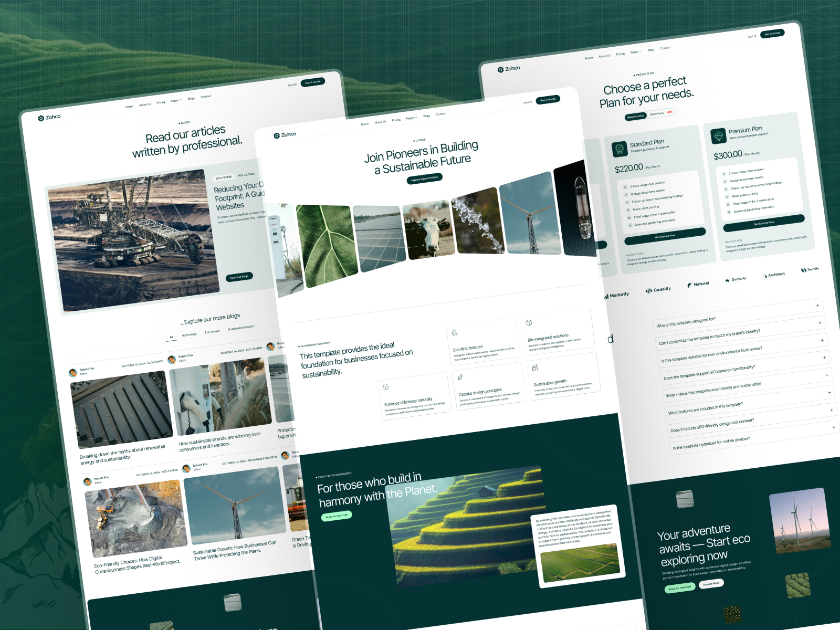Open the wind turbines adventure section photo
The image size is (840, 630).
click(799, 522)
